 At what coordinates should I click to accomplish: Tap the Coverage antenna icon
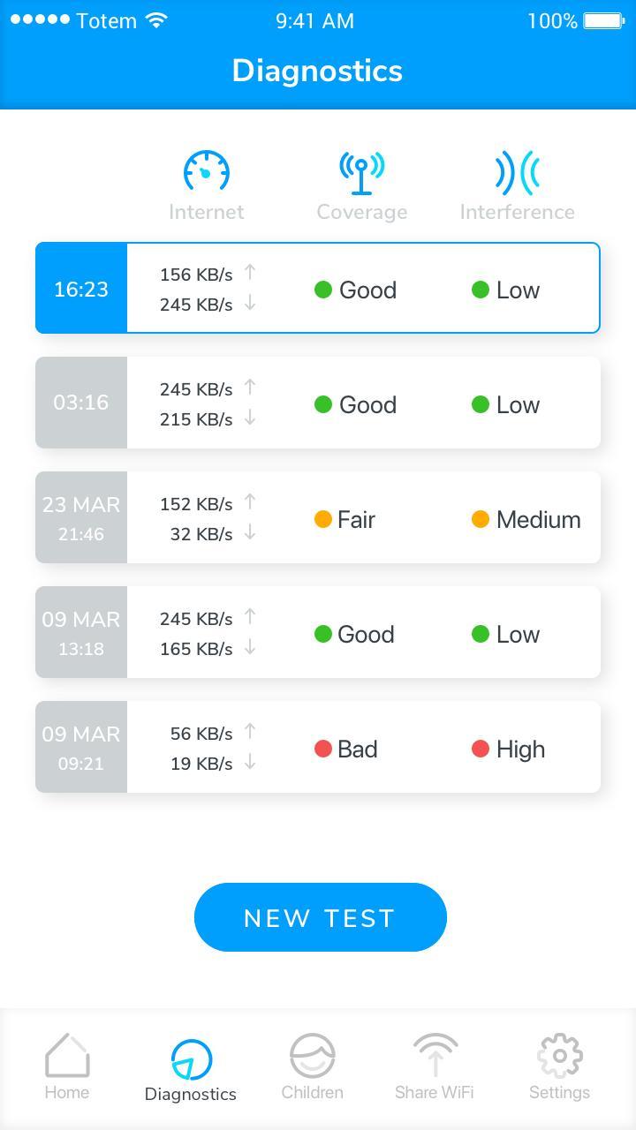coord(362,173)
